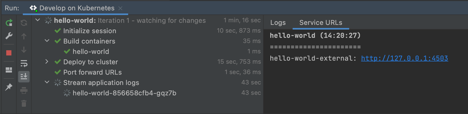The height and width of the screenshot is (114, 468).
Task: Pin the run tab
Action: point(9,87)
